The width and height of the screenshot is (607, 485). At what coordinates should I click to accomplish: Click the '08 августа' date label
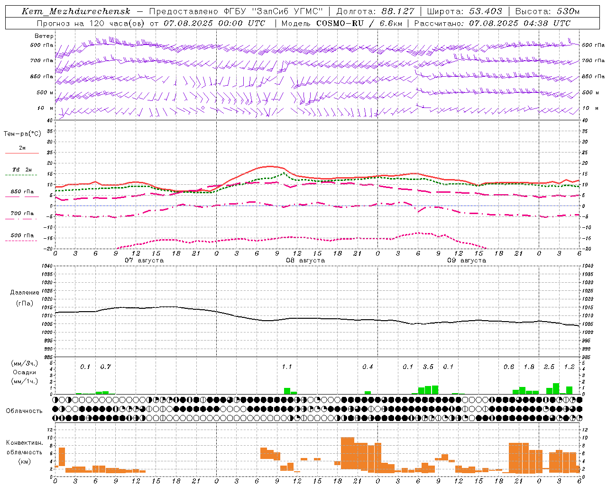[305, 260]
